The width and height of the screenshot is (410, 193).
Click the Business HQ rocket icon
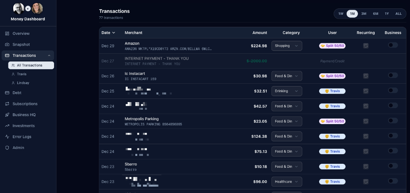[x=7, y=115]
